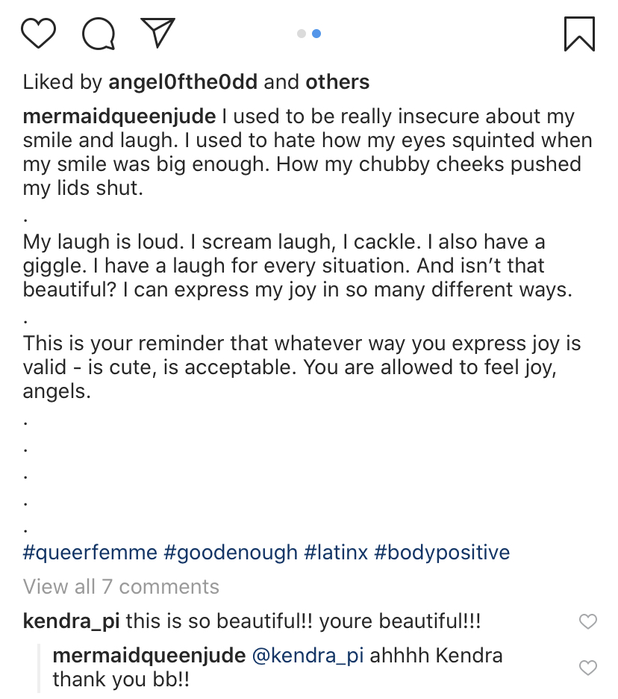Visit kendra_pi's profile from comment
This screenshot has height=699, width=618.
[x=72, y=621]
